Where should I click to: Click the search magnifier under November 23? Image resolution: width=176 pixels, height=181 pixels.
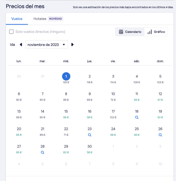[x=89, y=135]
